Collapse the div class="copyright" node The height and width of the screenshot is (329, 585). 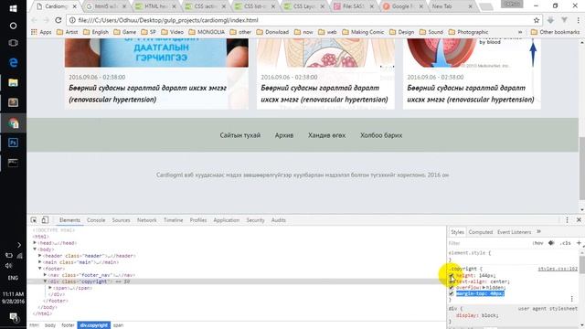tap(45, 281)
